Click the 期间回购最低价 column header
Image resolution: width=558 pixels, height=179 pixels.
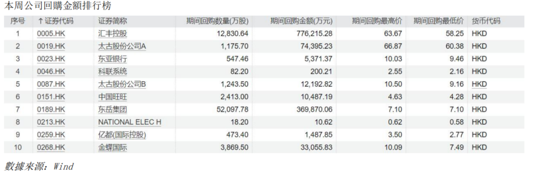[x=438, y=21]
